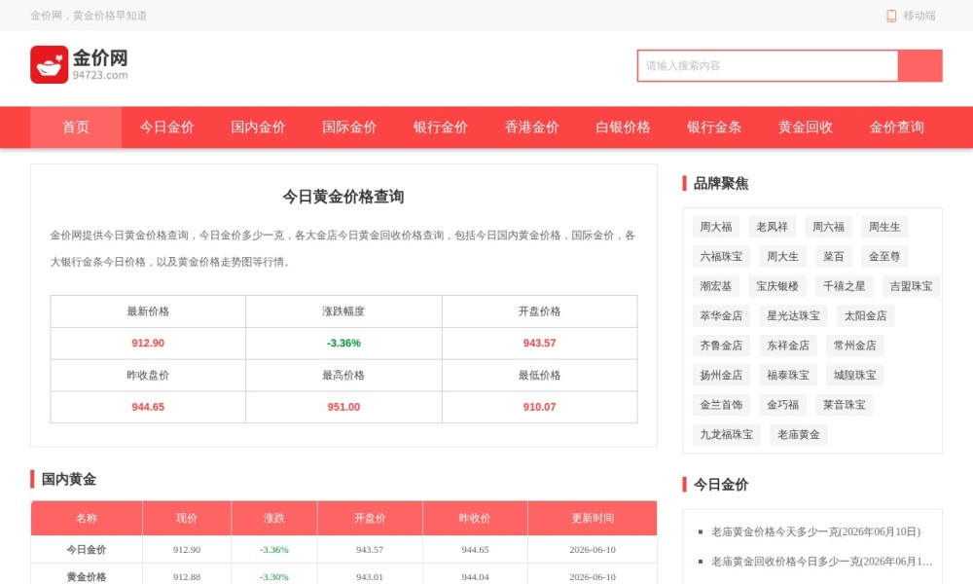The width and height of the screenshot is (973, 584).
Task: Select the 周生生 brand tag
Action: [884, 227]
